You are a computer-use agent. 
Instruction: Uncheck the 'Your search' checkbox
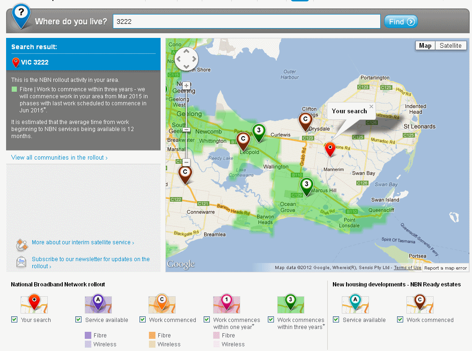[x=15, y=319]
